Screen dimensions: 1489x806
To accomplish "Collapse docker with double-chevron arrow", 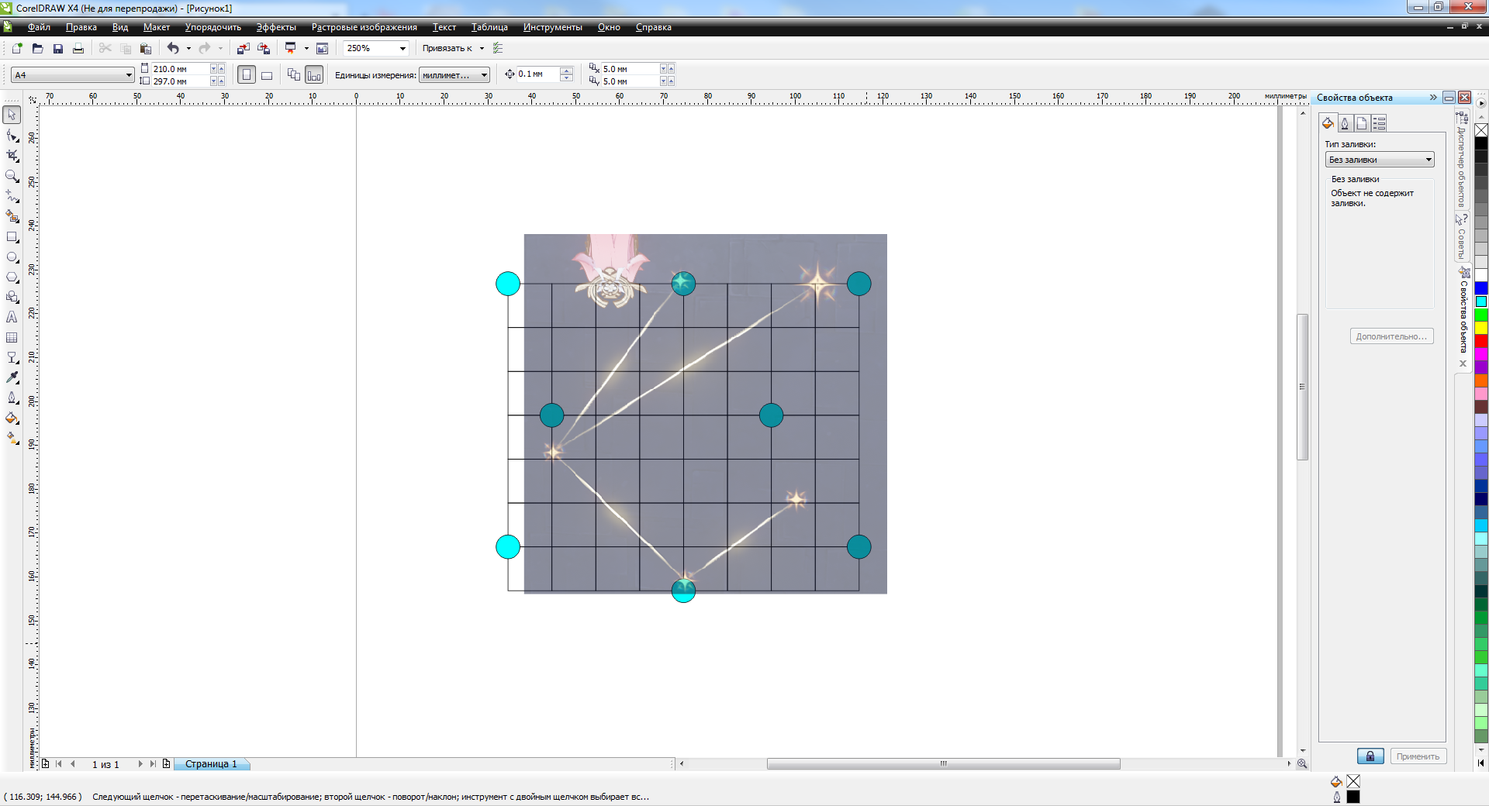I will click(x=1433, y=98).
